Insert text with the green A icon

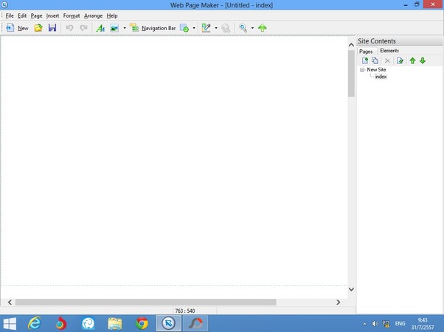pyautogui.click(x=100, y=28)
